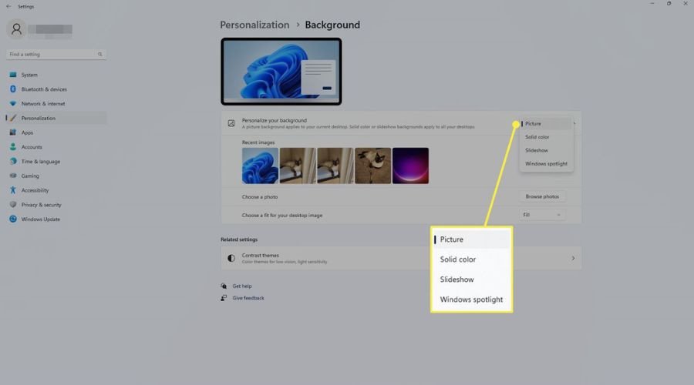
Task: Click the Give feedback link
Action: coord(248,298)
